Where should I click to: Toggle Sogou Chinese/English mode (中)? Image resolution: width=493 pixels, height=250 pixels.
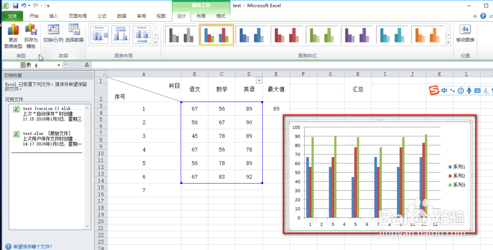pos(444,91)
